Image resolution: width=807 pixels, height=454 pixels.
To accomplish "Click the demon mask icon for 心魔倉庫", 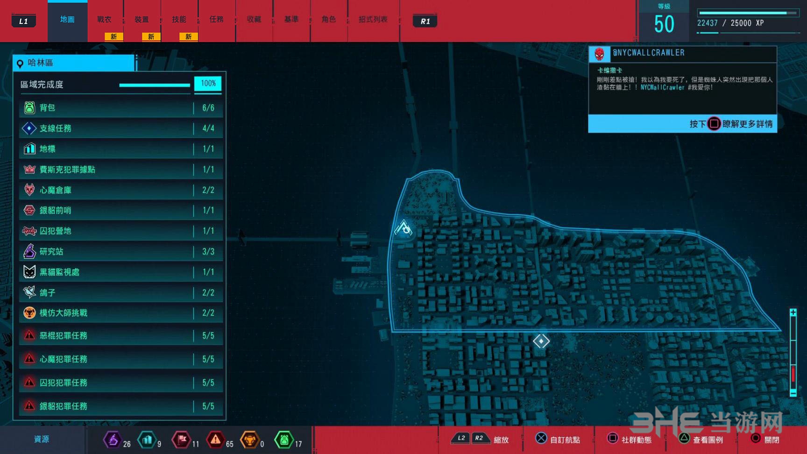I will [29, 190].
